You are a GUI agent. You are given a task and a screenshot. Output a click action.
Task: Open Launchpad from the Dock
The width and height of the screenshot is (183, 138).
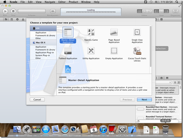[27, 129]
